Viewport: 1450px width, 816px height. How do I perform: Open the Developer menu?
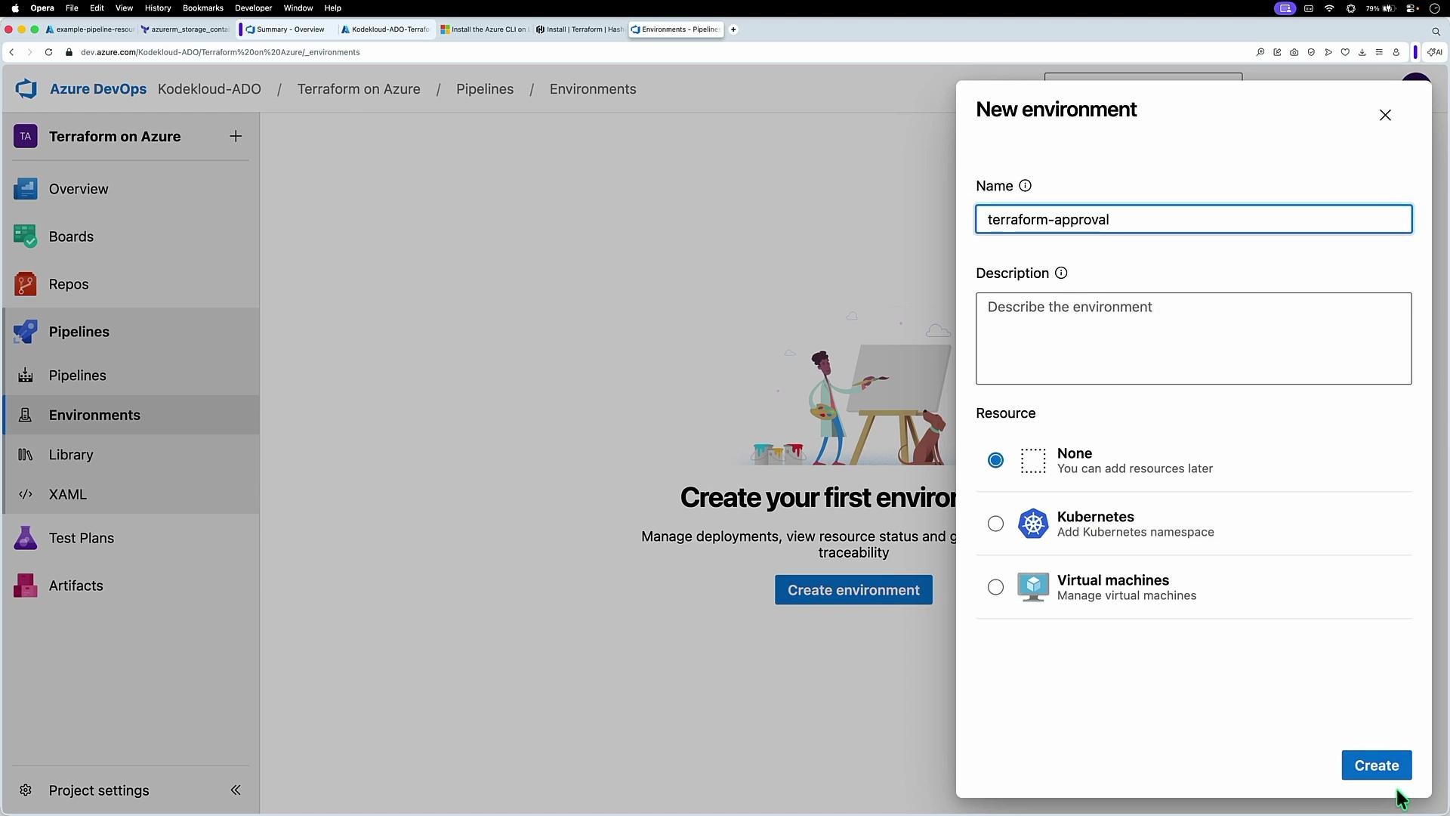tap(253, 8)
